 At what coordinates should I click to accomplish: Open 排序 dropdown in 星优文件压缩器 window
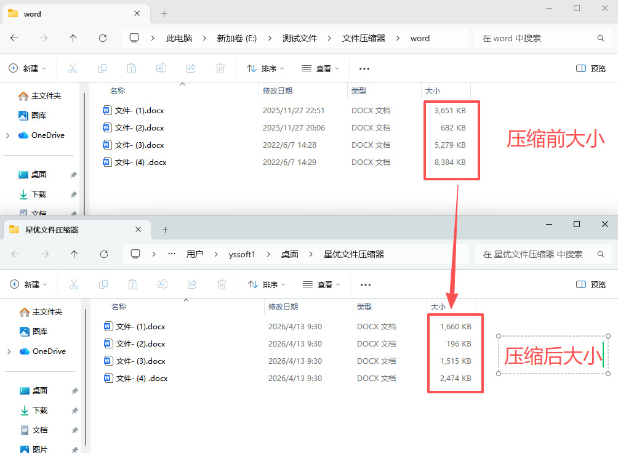tap(267, 284)
